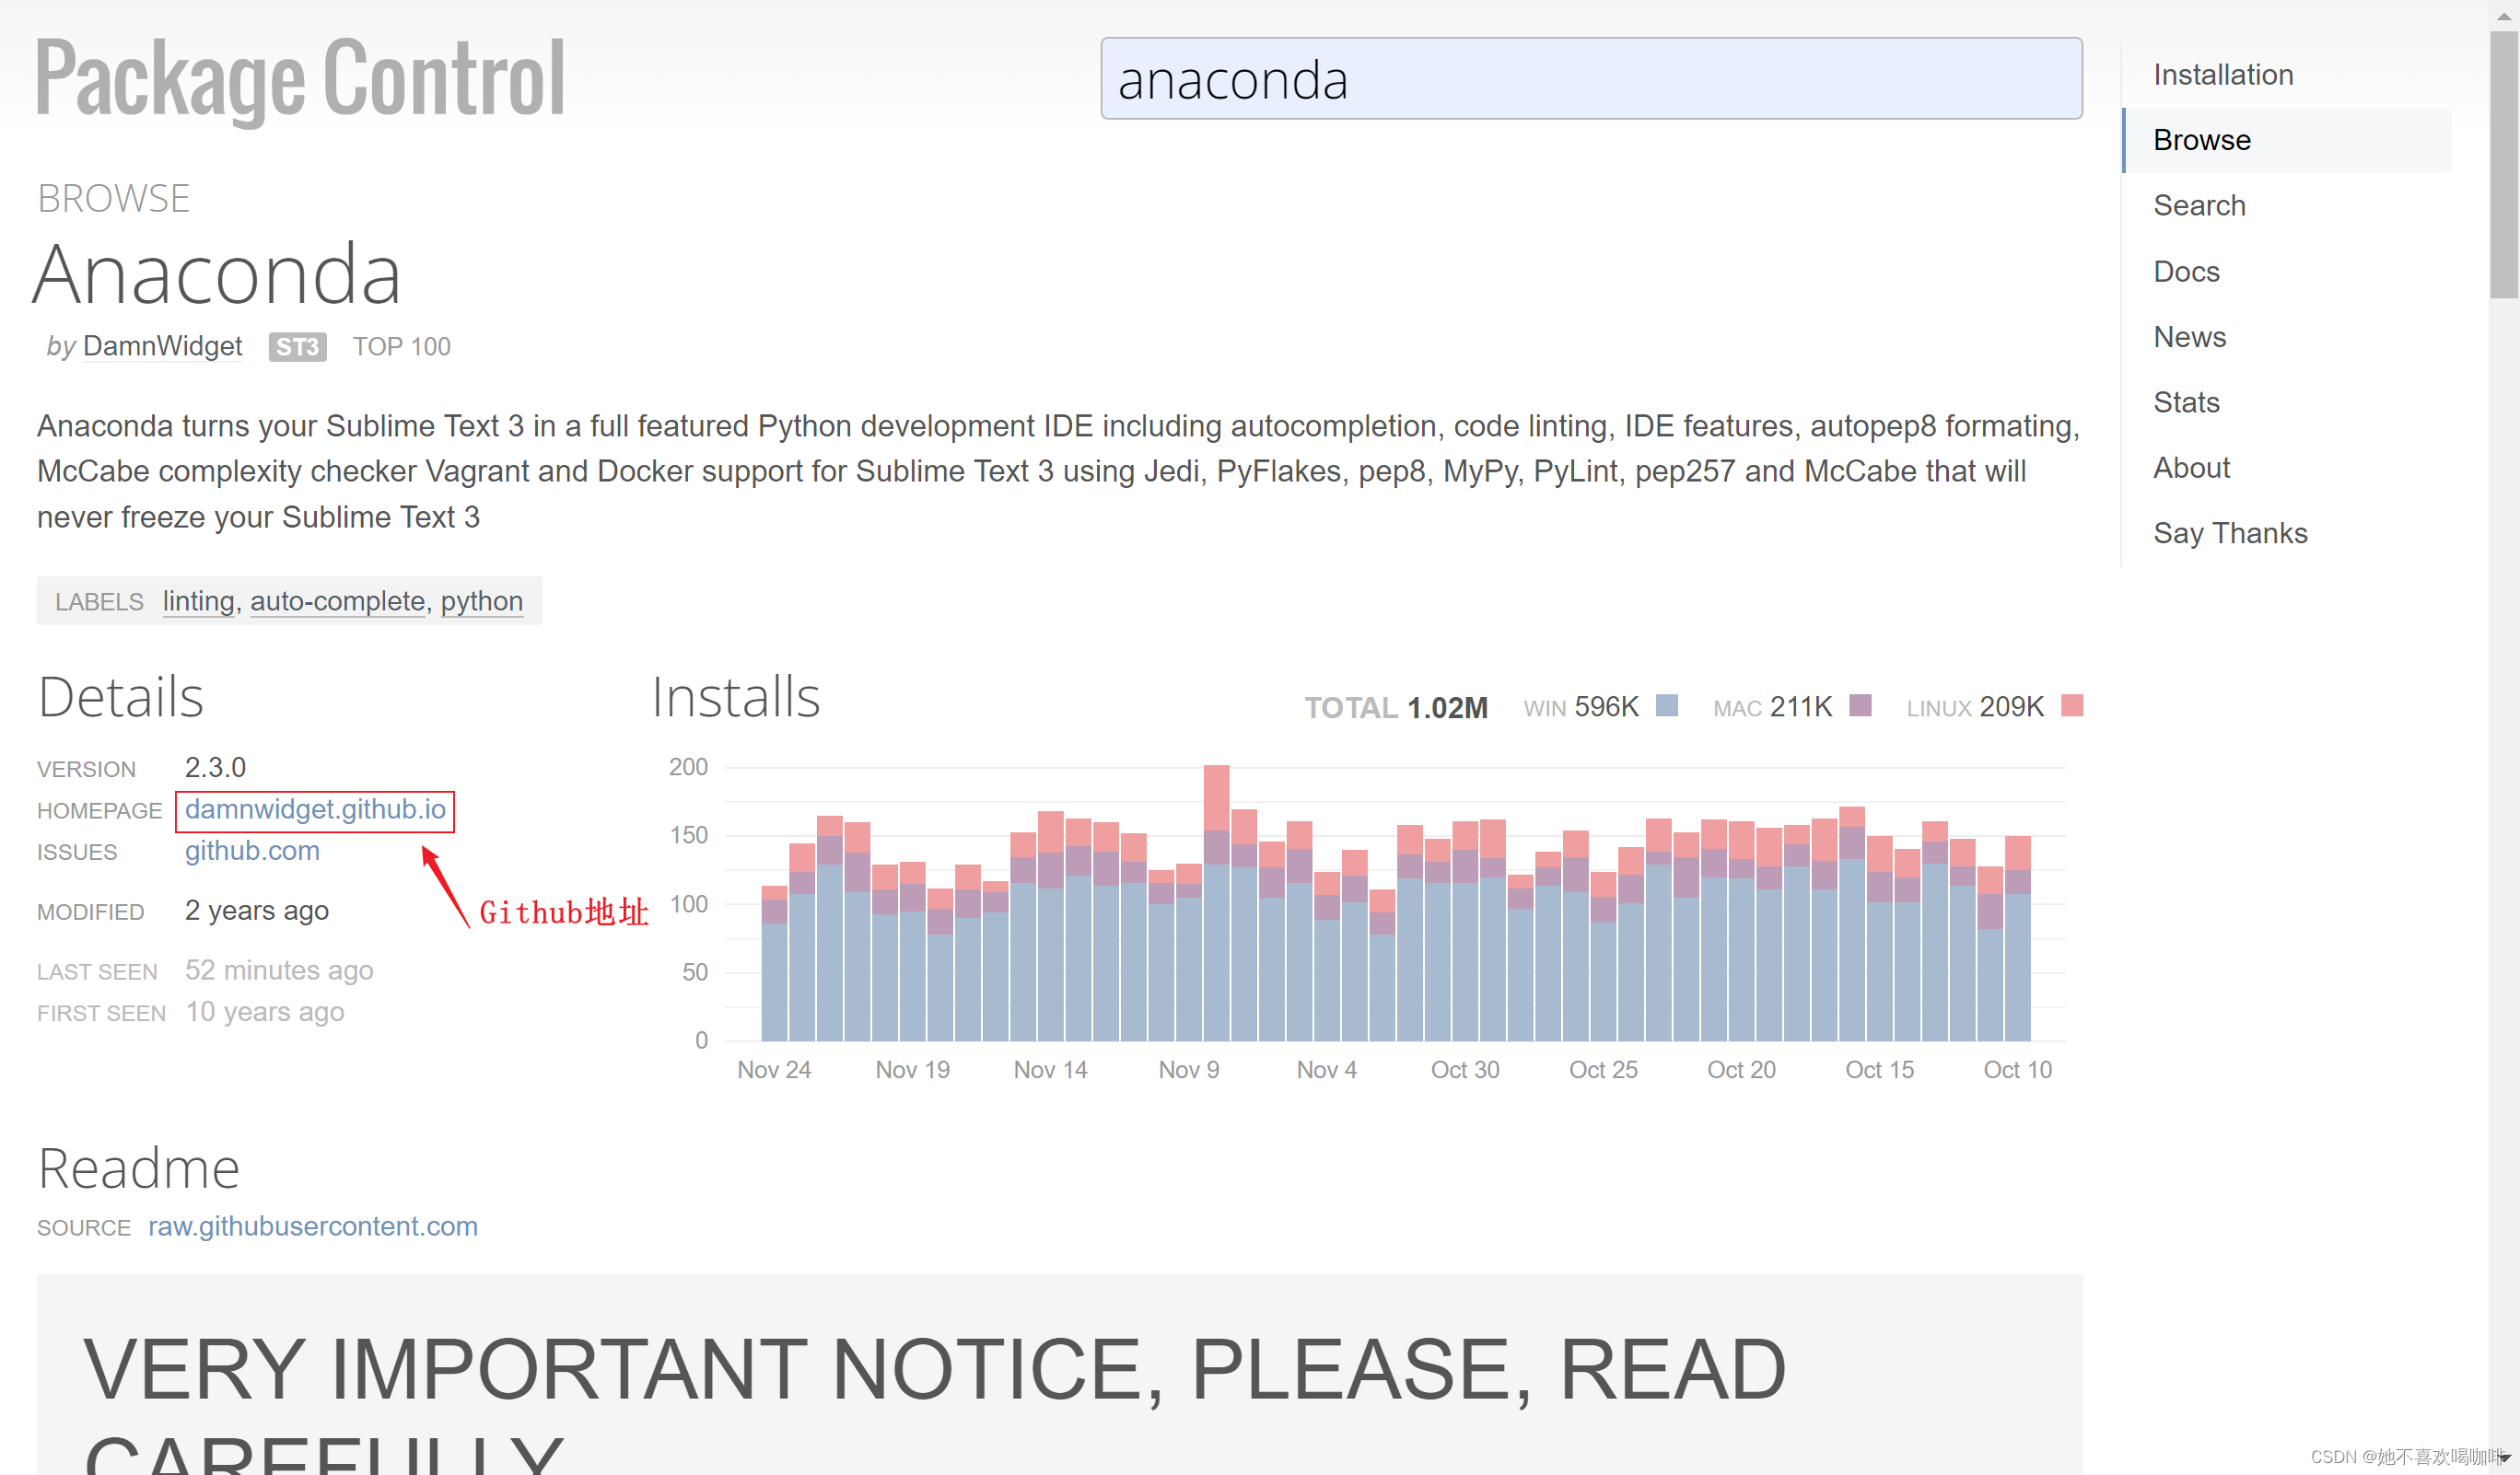Screen dimensions: 2520x1475
Task: Open author DamnWidget's page
Action: (x=162, y=347)
